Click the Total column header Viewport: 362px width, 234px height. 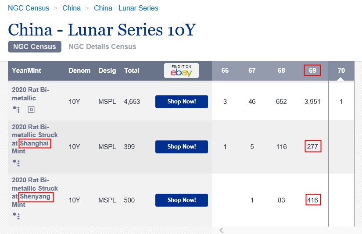click(132, 71)
